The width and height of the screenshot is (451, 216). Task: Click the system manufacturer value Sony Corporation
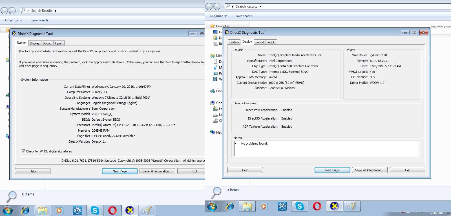coord(103,109)
